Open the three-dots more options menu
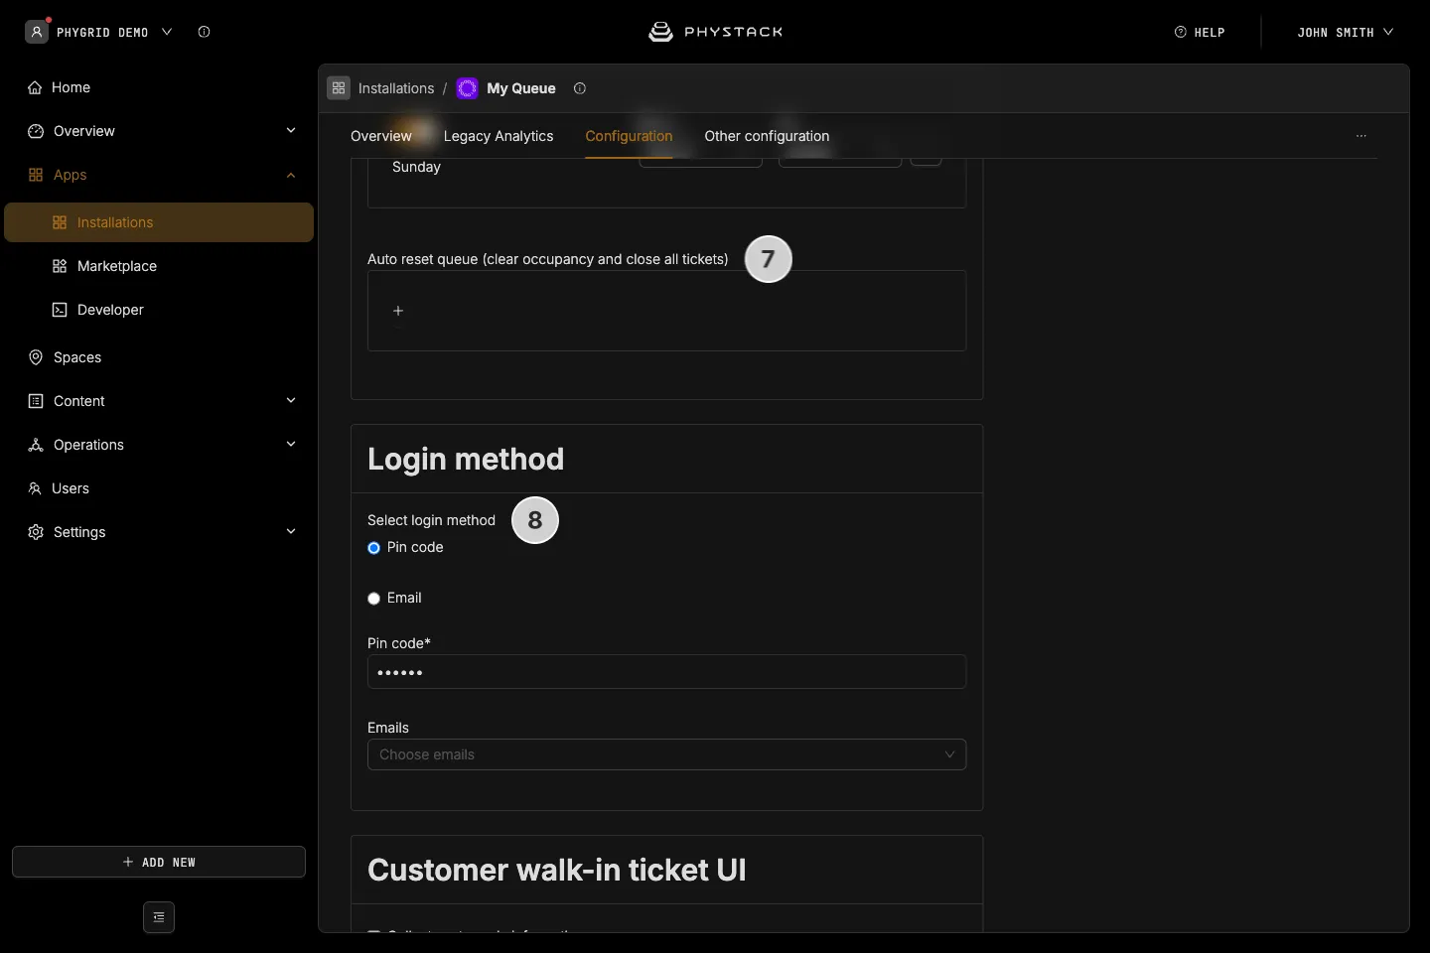The width and height of the screenshot is (1430, 953). click(x=1361, y=136)
